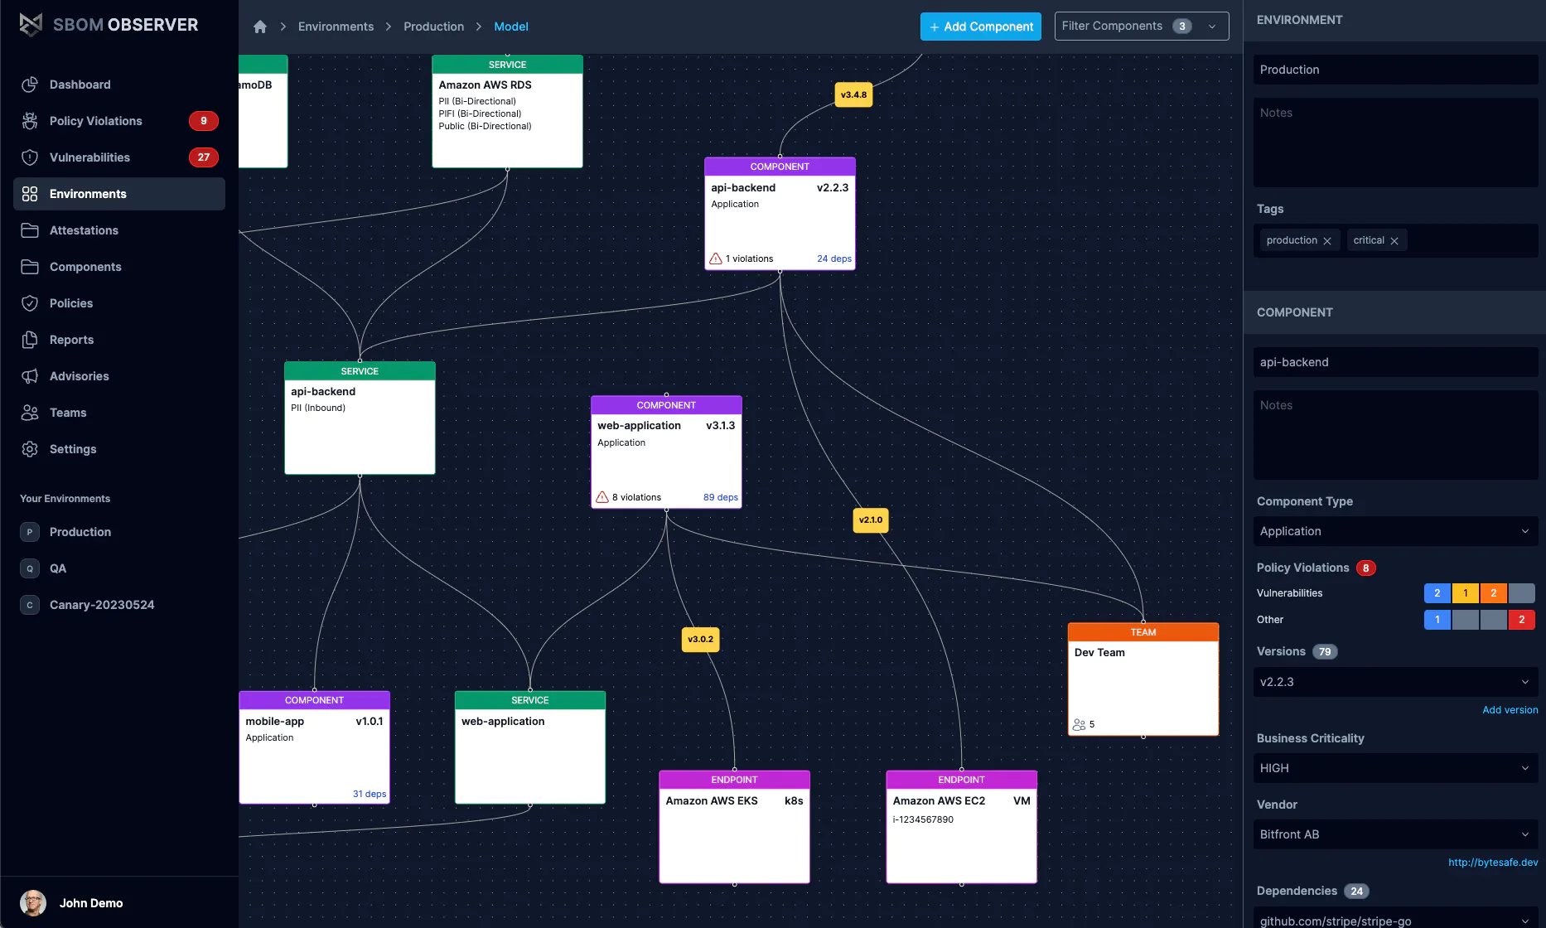Screen dimensions: 1546x928
Task: Click the Add Component button
Action: [981, 27]
